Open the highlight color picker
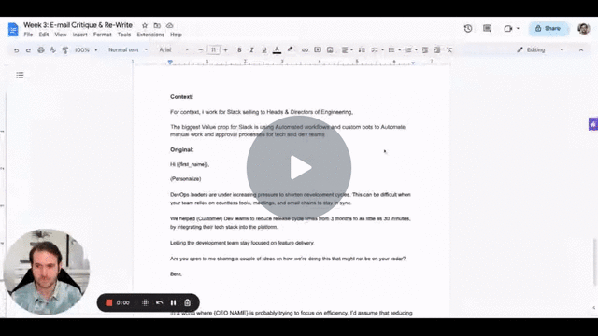 [x=291, y=49]
